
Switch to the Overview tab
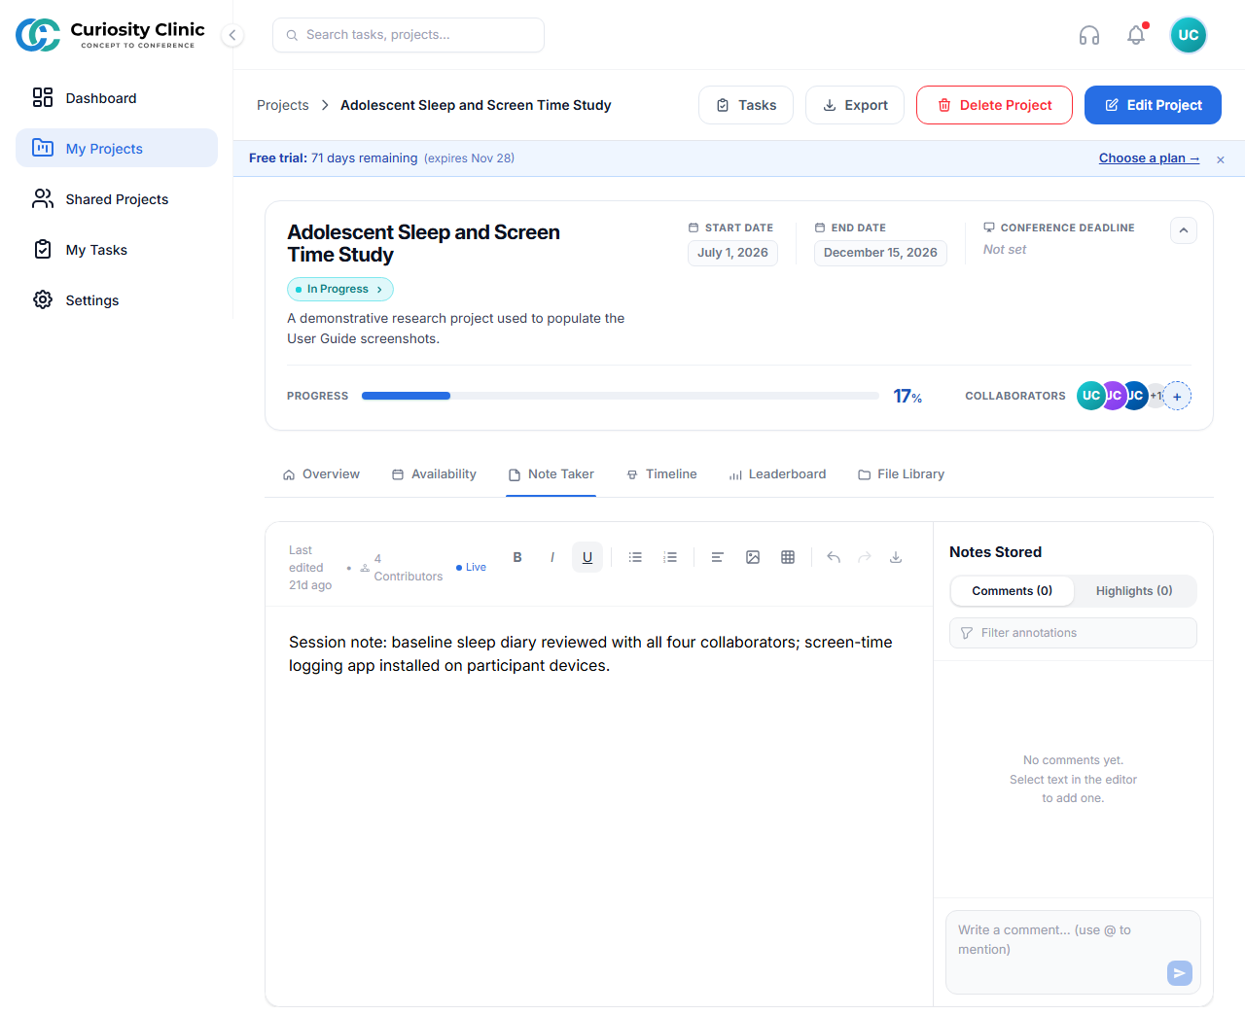coord(321,474)
